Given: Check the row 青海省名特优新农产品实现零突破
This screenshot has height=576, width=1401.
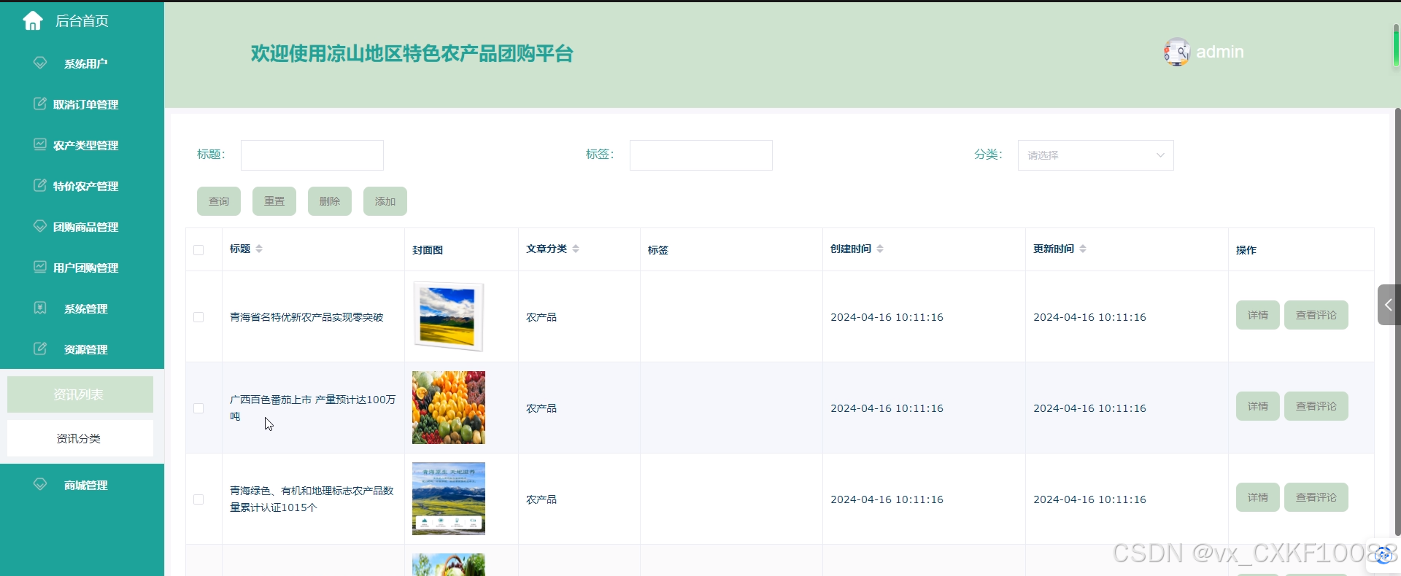Looking at the screenshot, I should click(x=198, y=317).
